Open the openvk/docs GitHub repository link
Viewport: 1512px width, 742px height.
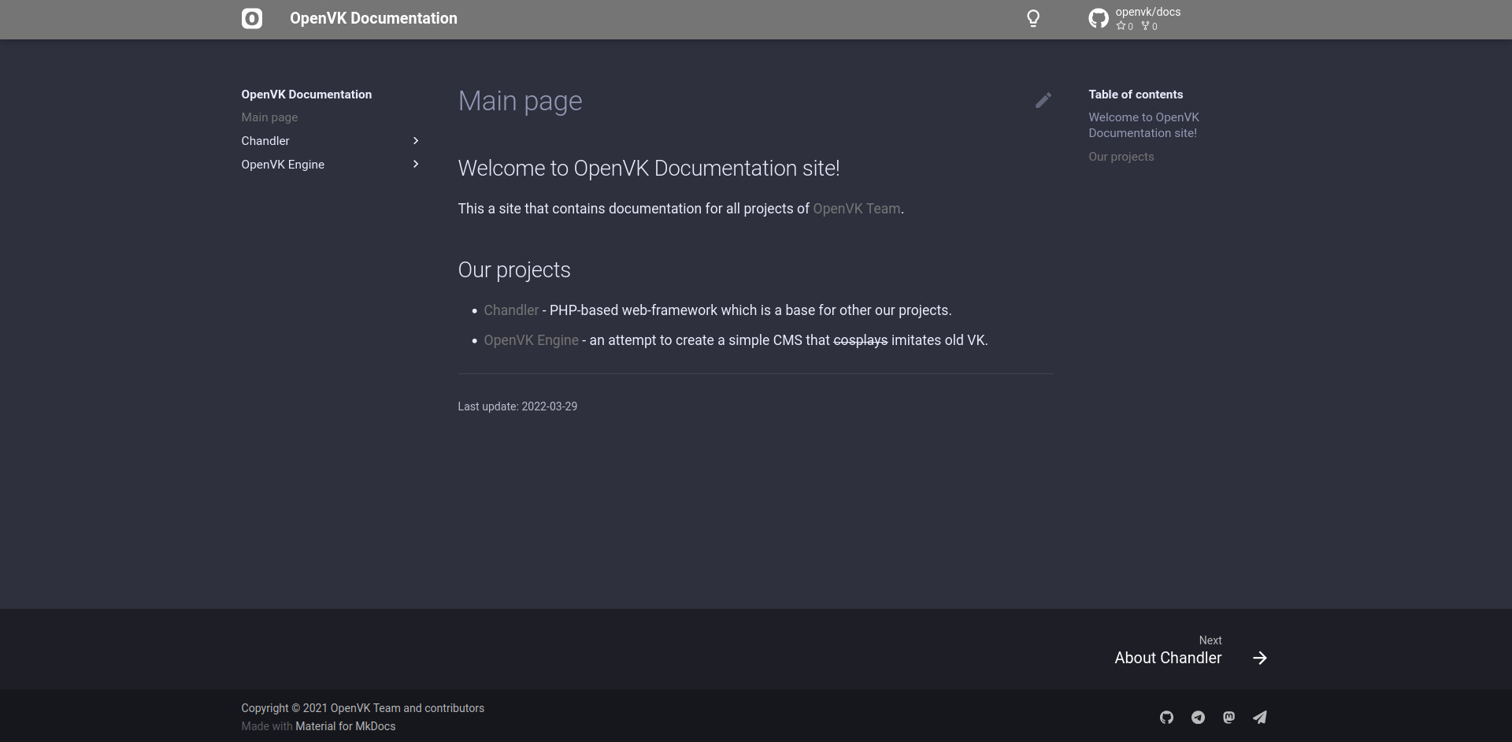tap(1135, 19)
